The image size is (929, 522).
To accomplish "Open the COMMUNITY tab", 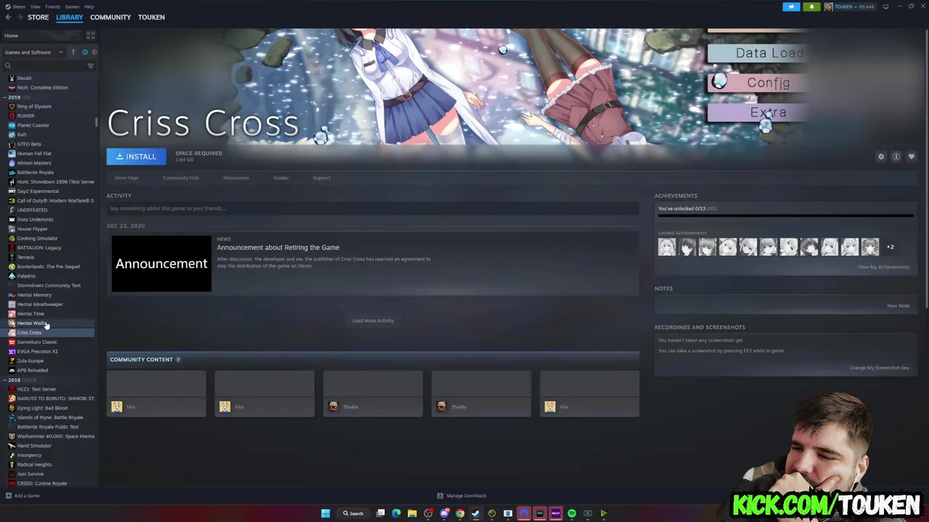I will point(110,17).
